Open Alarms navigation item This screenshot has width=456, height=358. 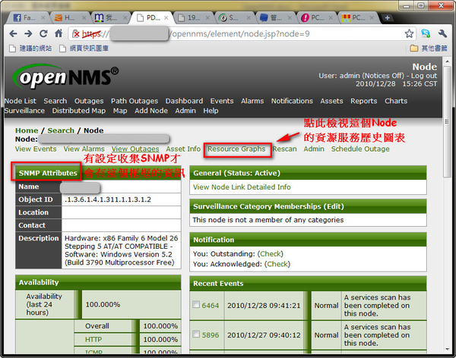click(252, 101)
